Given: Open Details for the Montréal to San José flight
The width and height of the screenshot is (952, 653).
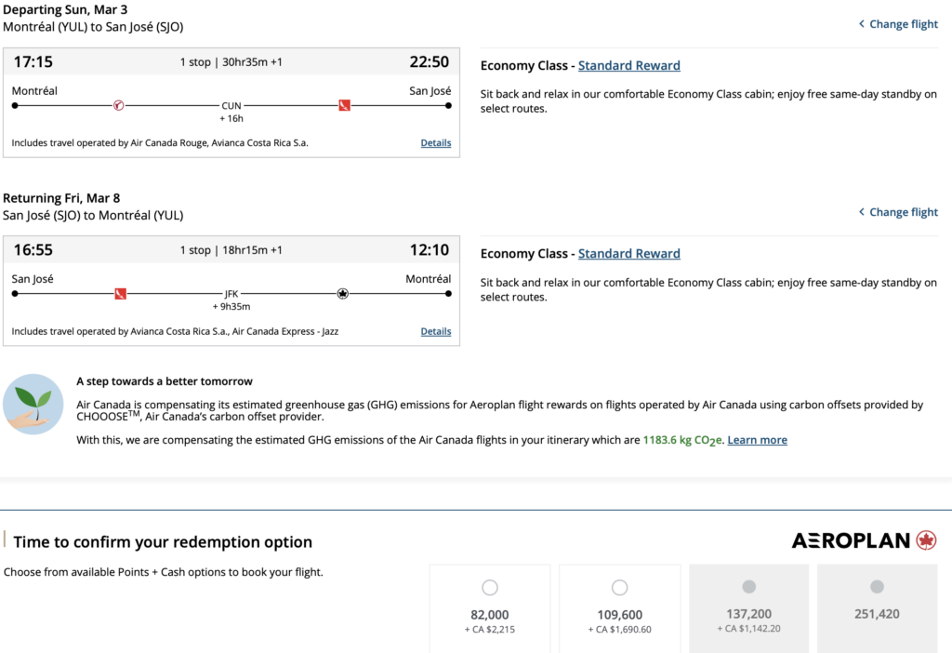Looking at the screenshot, I should tap(435, 143).
